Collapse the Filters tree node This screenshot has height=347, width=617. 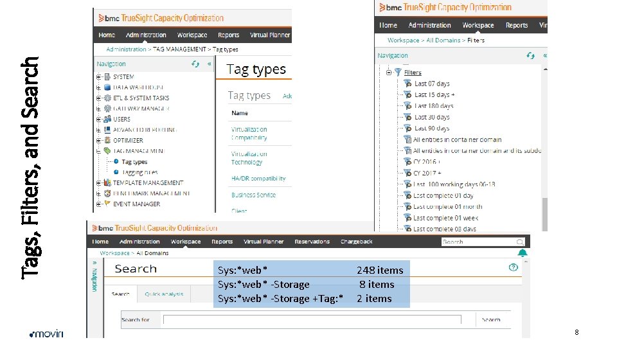point(389,73)
